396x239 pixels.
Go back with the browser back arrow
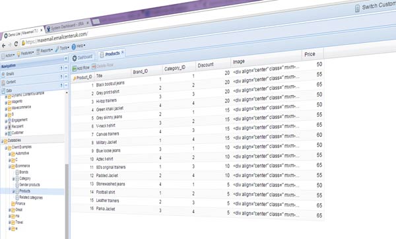3,46
